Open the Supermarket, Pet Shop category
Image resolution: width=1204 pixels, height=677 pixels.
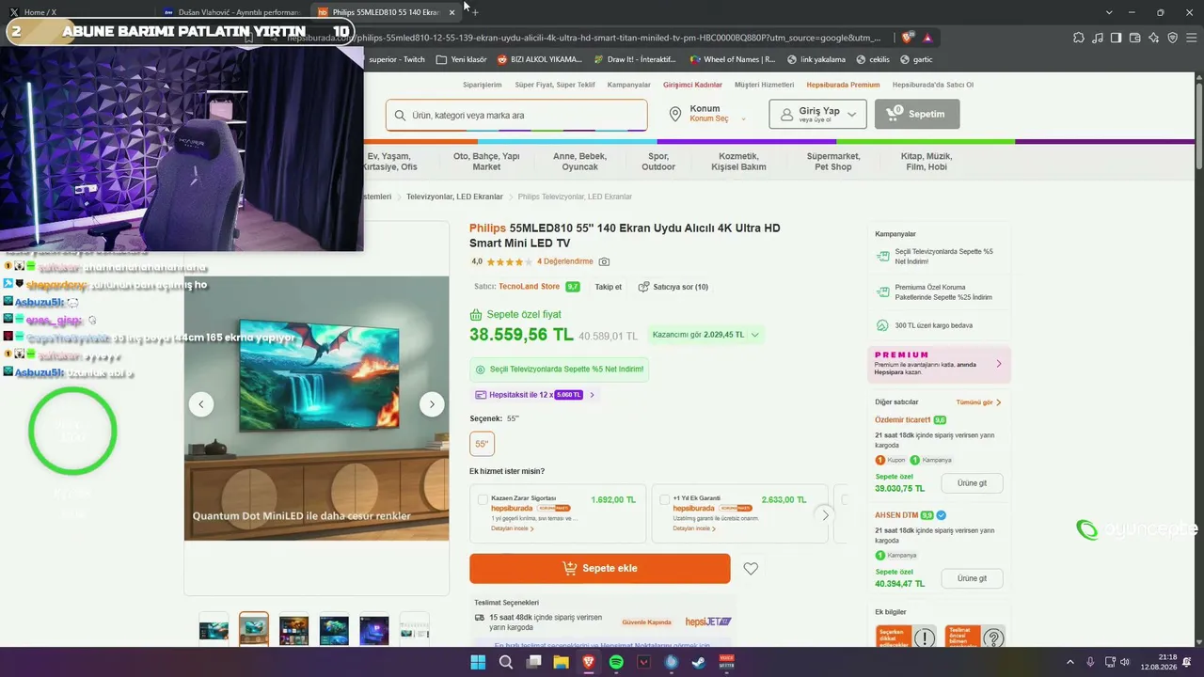click(x=833, y=162)
